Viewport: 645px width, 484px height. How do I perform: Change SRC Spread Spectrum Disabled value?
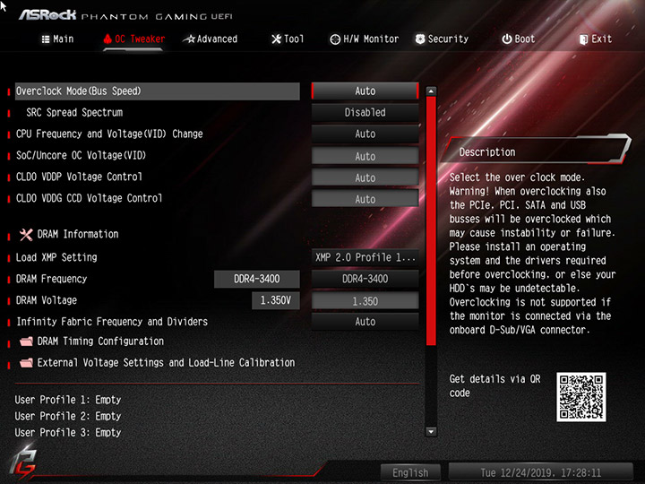[365, 112]
